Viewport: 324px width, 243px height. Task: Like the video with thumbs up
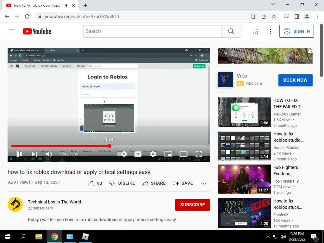[95, 183]
